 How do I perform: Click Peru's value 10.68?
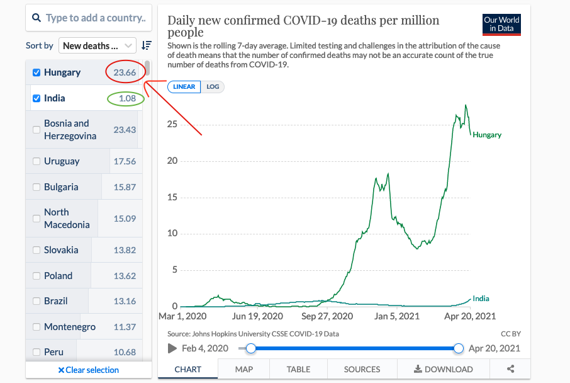125,352
